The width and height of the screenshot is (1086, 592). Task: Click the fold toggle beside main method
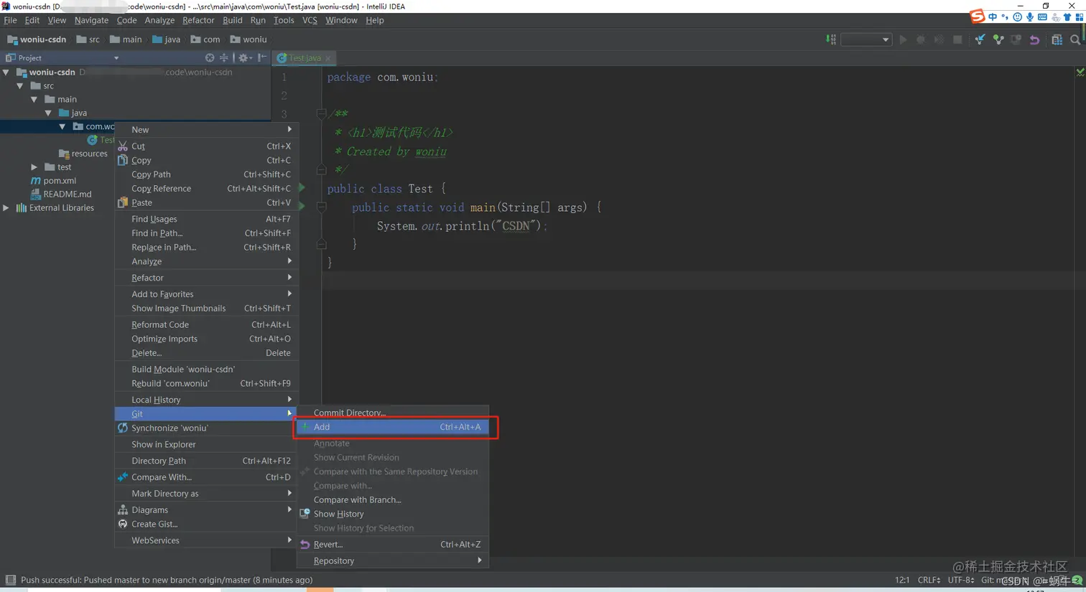click(x=321, y=207)
